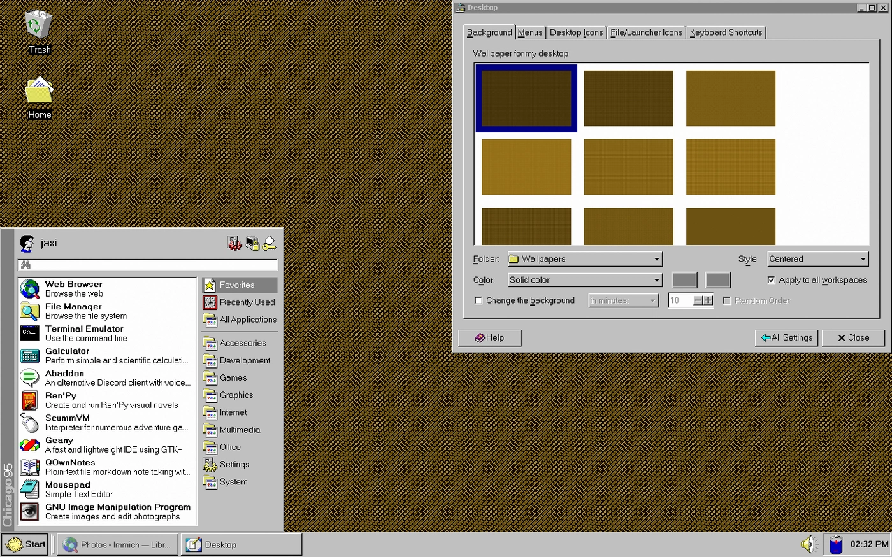This screenshot has height=557, width=892.
Task: Launch Web Browser from the menu
Action: pyautogui.click(x=107, y=289)
